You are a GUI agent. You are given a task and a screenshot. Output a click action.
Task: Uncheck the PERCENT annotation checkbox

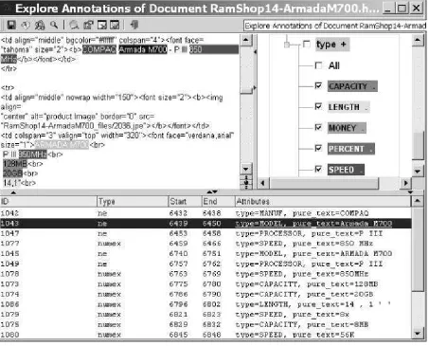tap(318, 148)
